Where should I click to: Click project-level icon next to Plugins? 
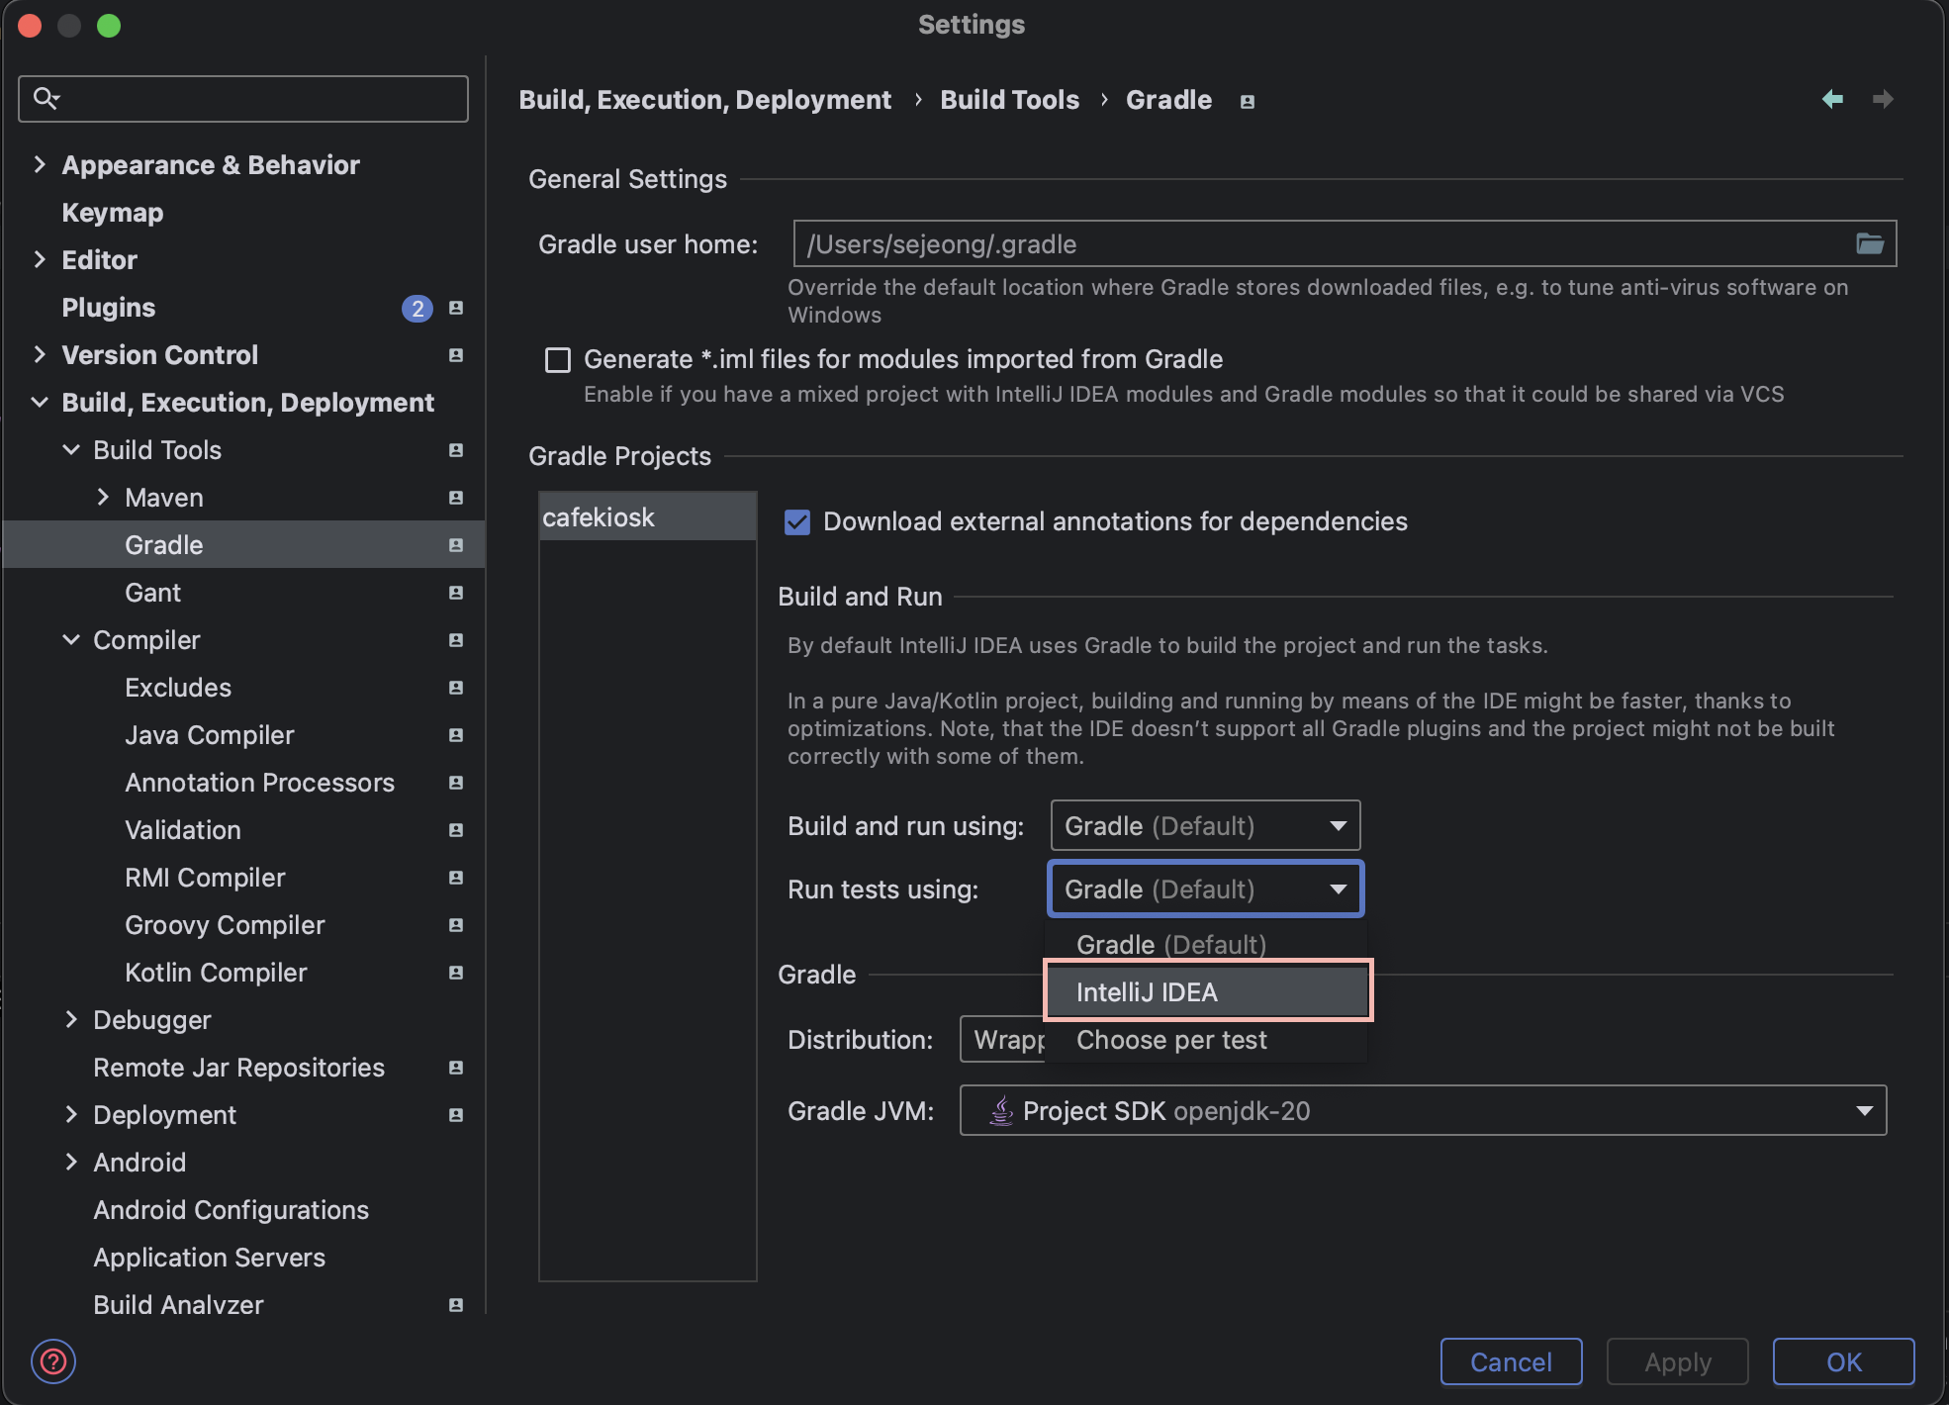click(456, 308)
